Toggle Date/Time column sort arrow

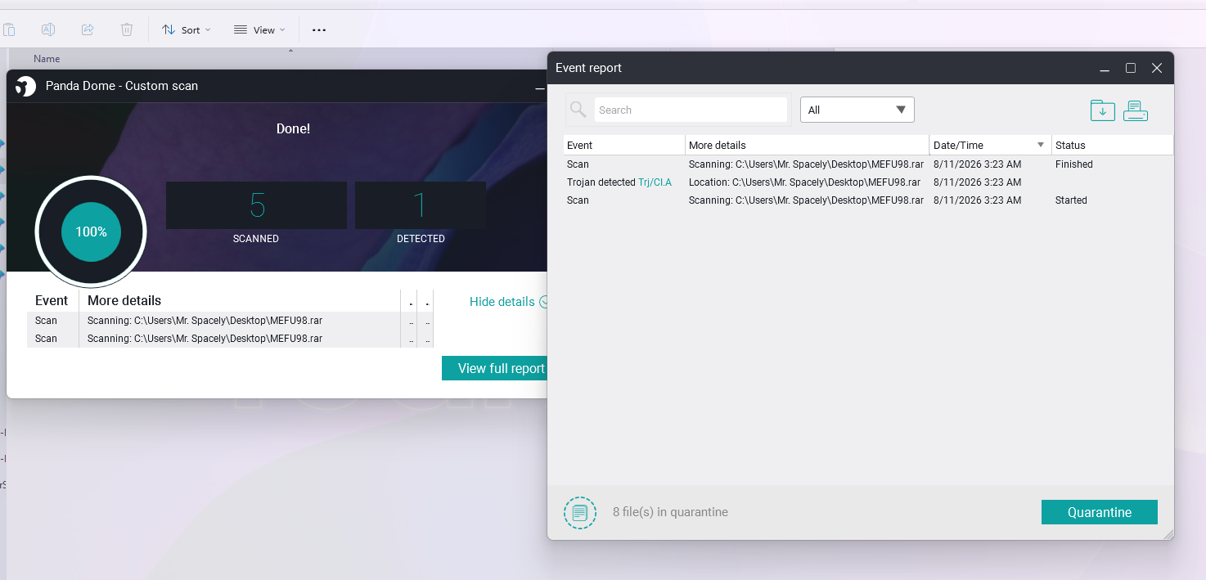[1041, 145]
